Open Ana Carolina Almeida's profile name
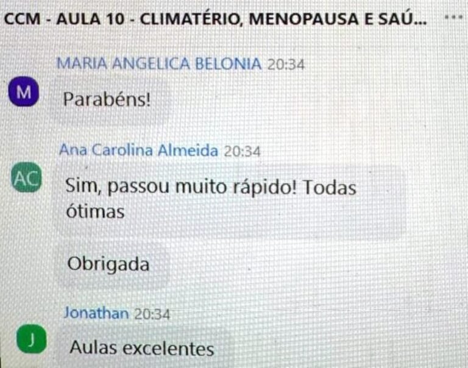Screen dimensions: 468x368 pyautogui.click(x=138, y=150)
